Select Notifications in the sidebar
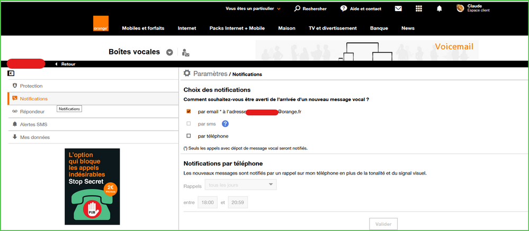 pos(93,99)
